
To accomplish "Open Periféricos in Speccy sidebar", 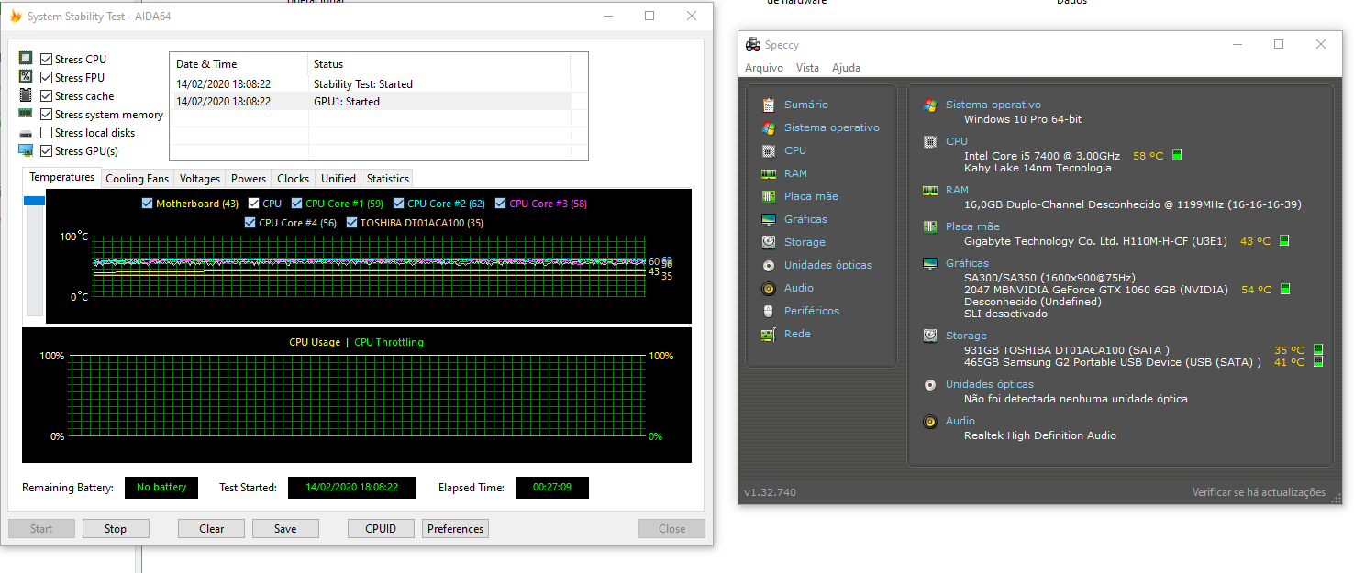I will click(811, 311).
